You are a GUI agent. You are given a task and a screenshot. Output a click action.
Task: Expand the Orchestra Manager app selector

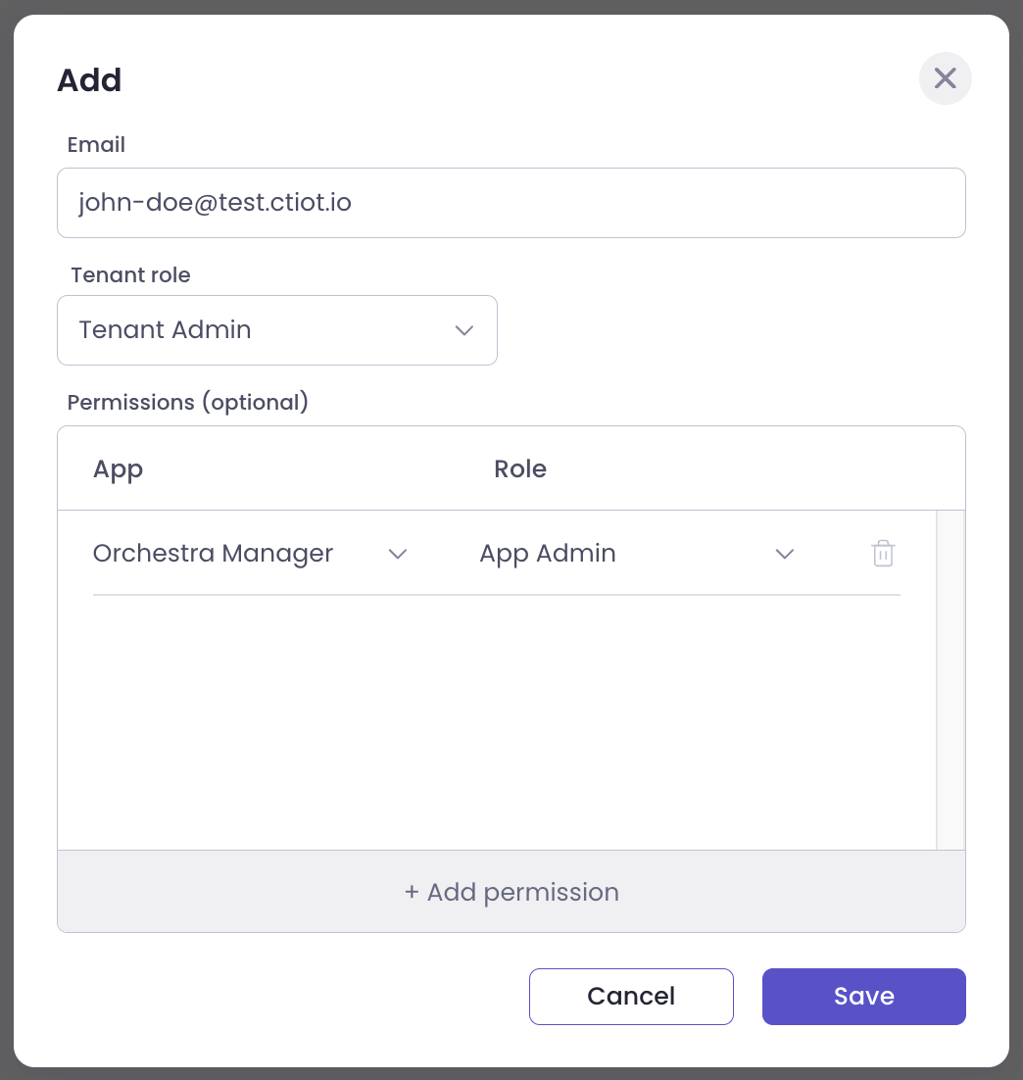click(249, 554)
